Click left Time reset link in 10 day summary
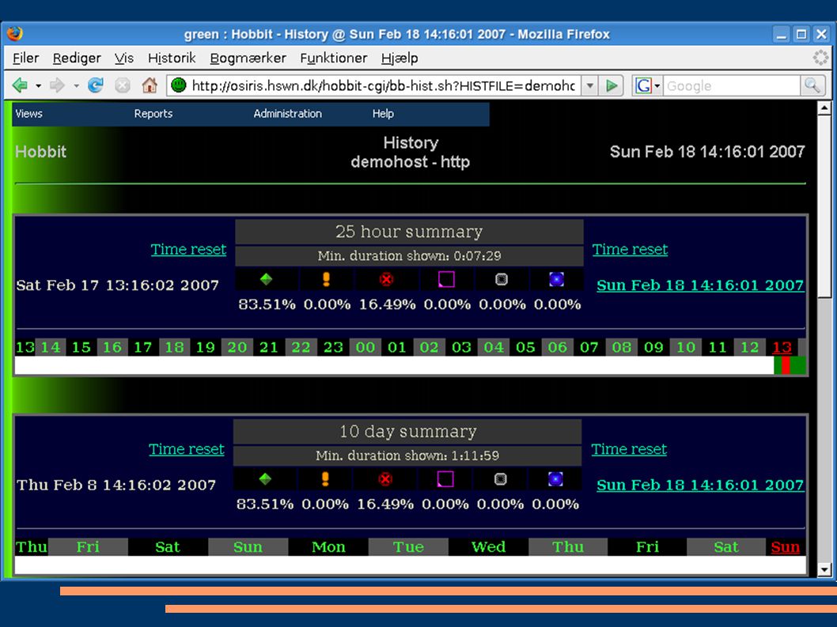The width and height of the screenshot is (837, 627). (186, 449)
